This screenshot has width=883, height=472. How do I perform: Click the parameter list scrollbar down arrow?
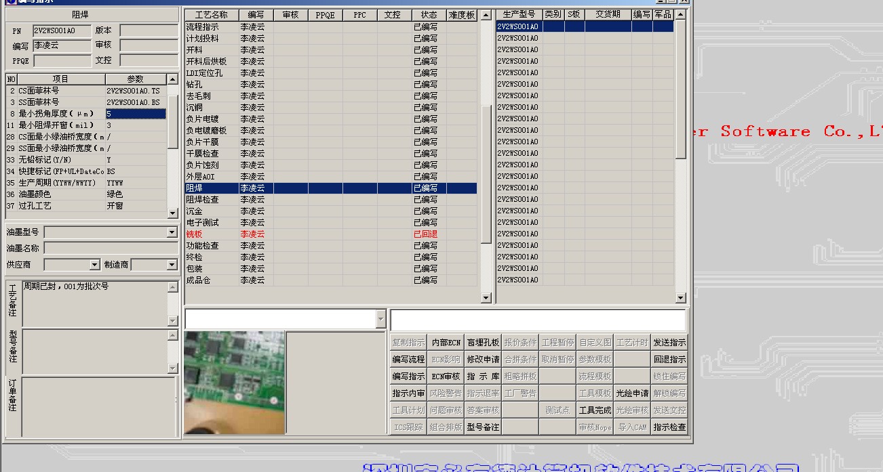(172, 213)
